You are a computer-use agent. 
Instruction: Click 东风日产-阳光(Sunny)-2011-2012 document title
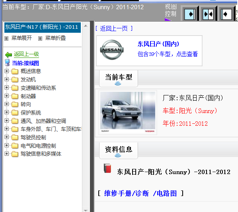coord(174,172)
